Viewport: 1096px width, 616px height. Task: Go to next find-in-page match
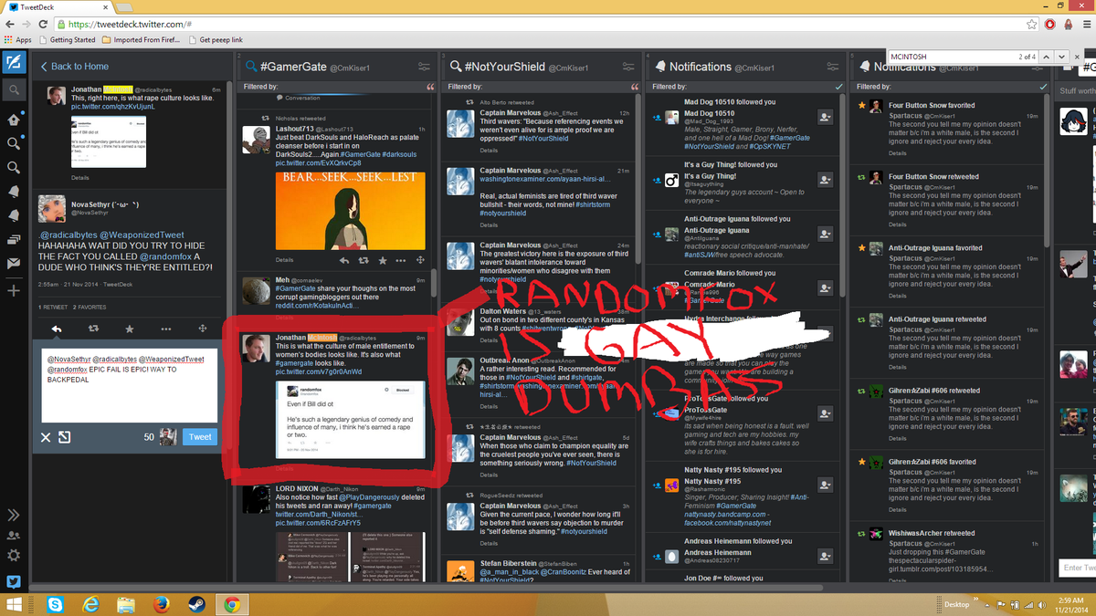(x=1063, y=57)
